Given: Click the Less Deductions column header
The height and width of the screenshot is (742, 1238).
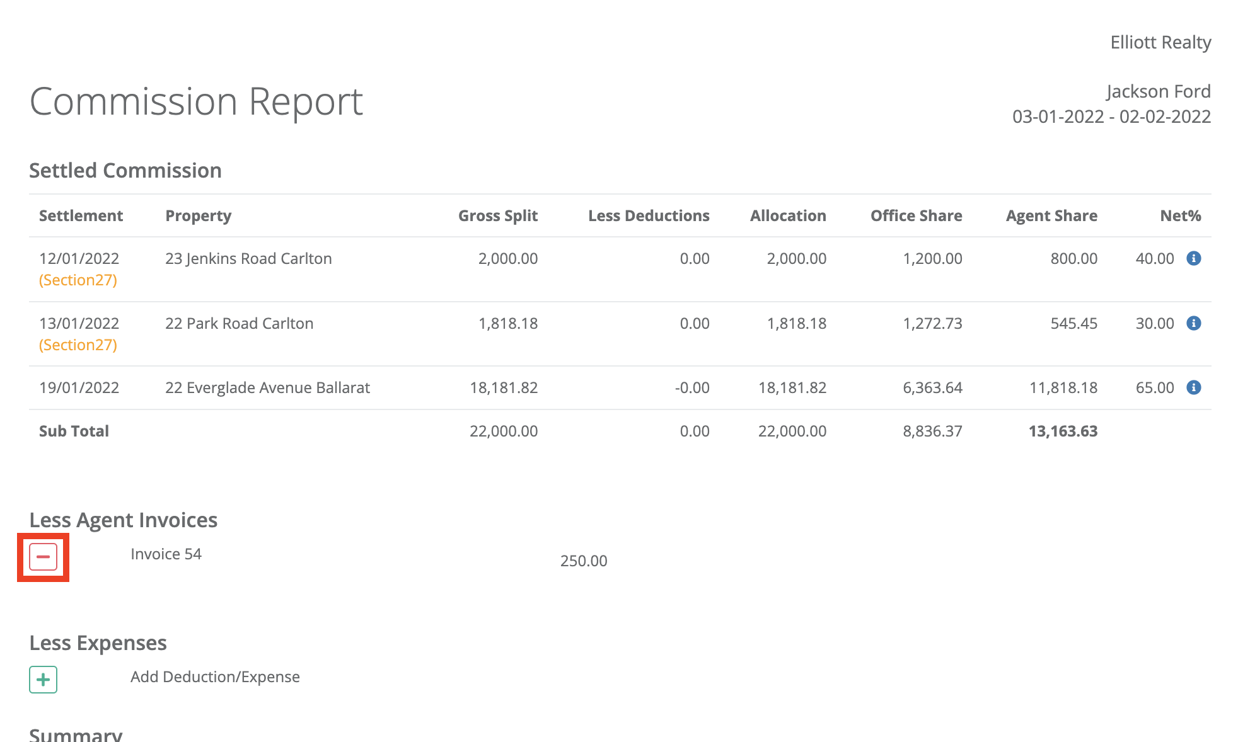Looking at the screenshot, I should click(649, 215).
